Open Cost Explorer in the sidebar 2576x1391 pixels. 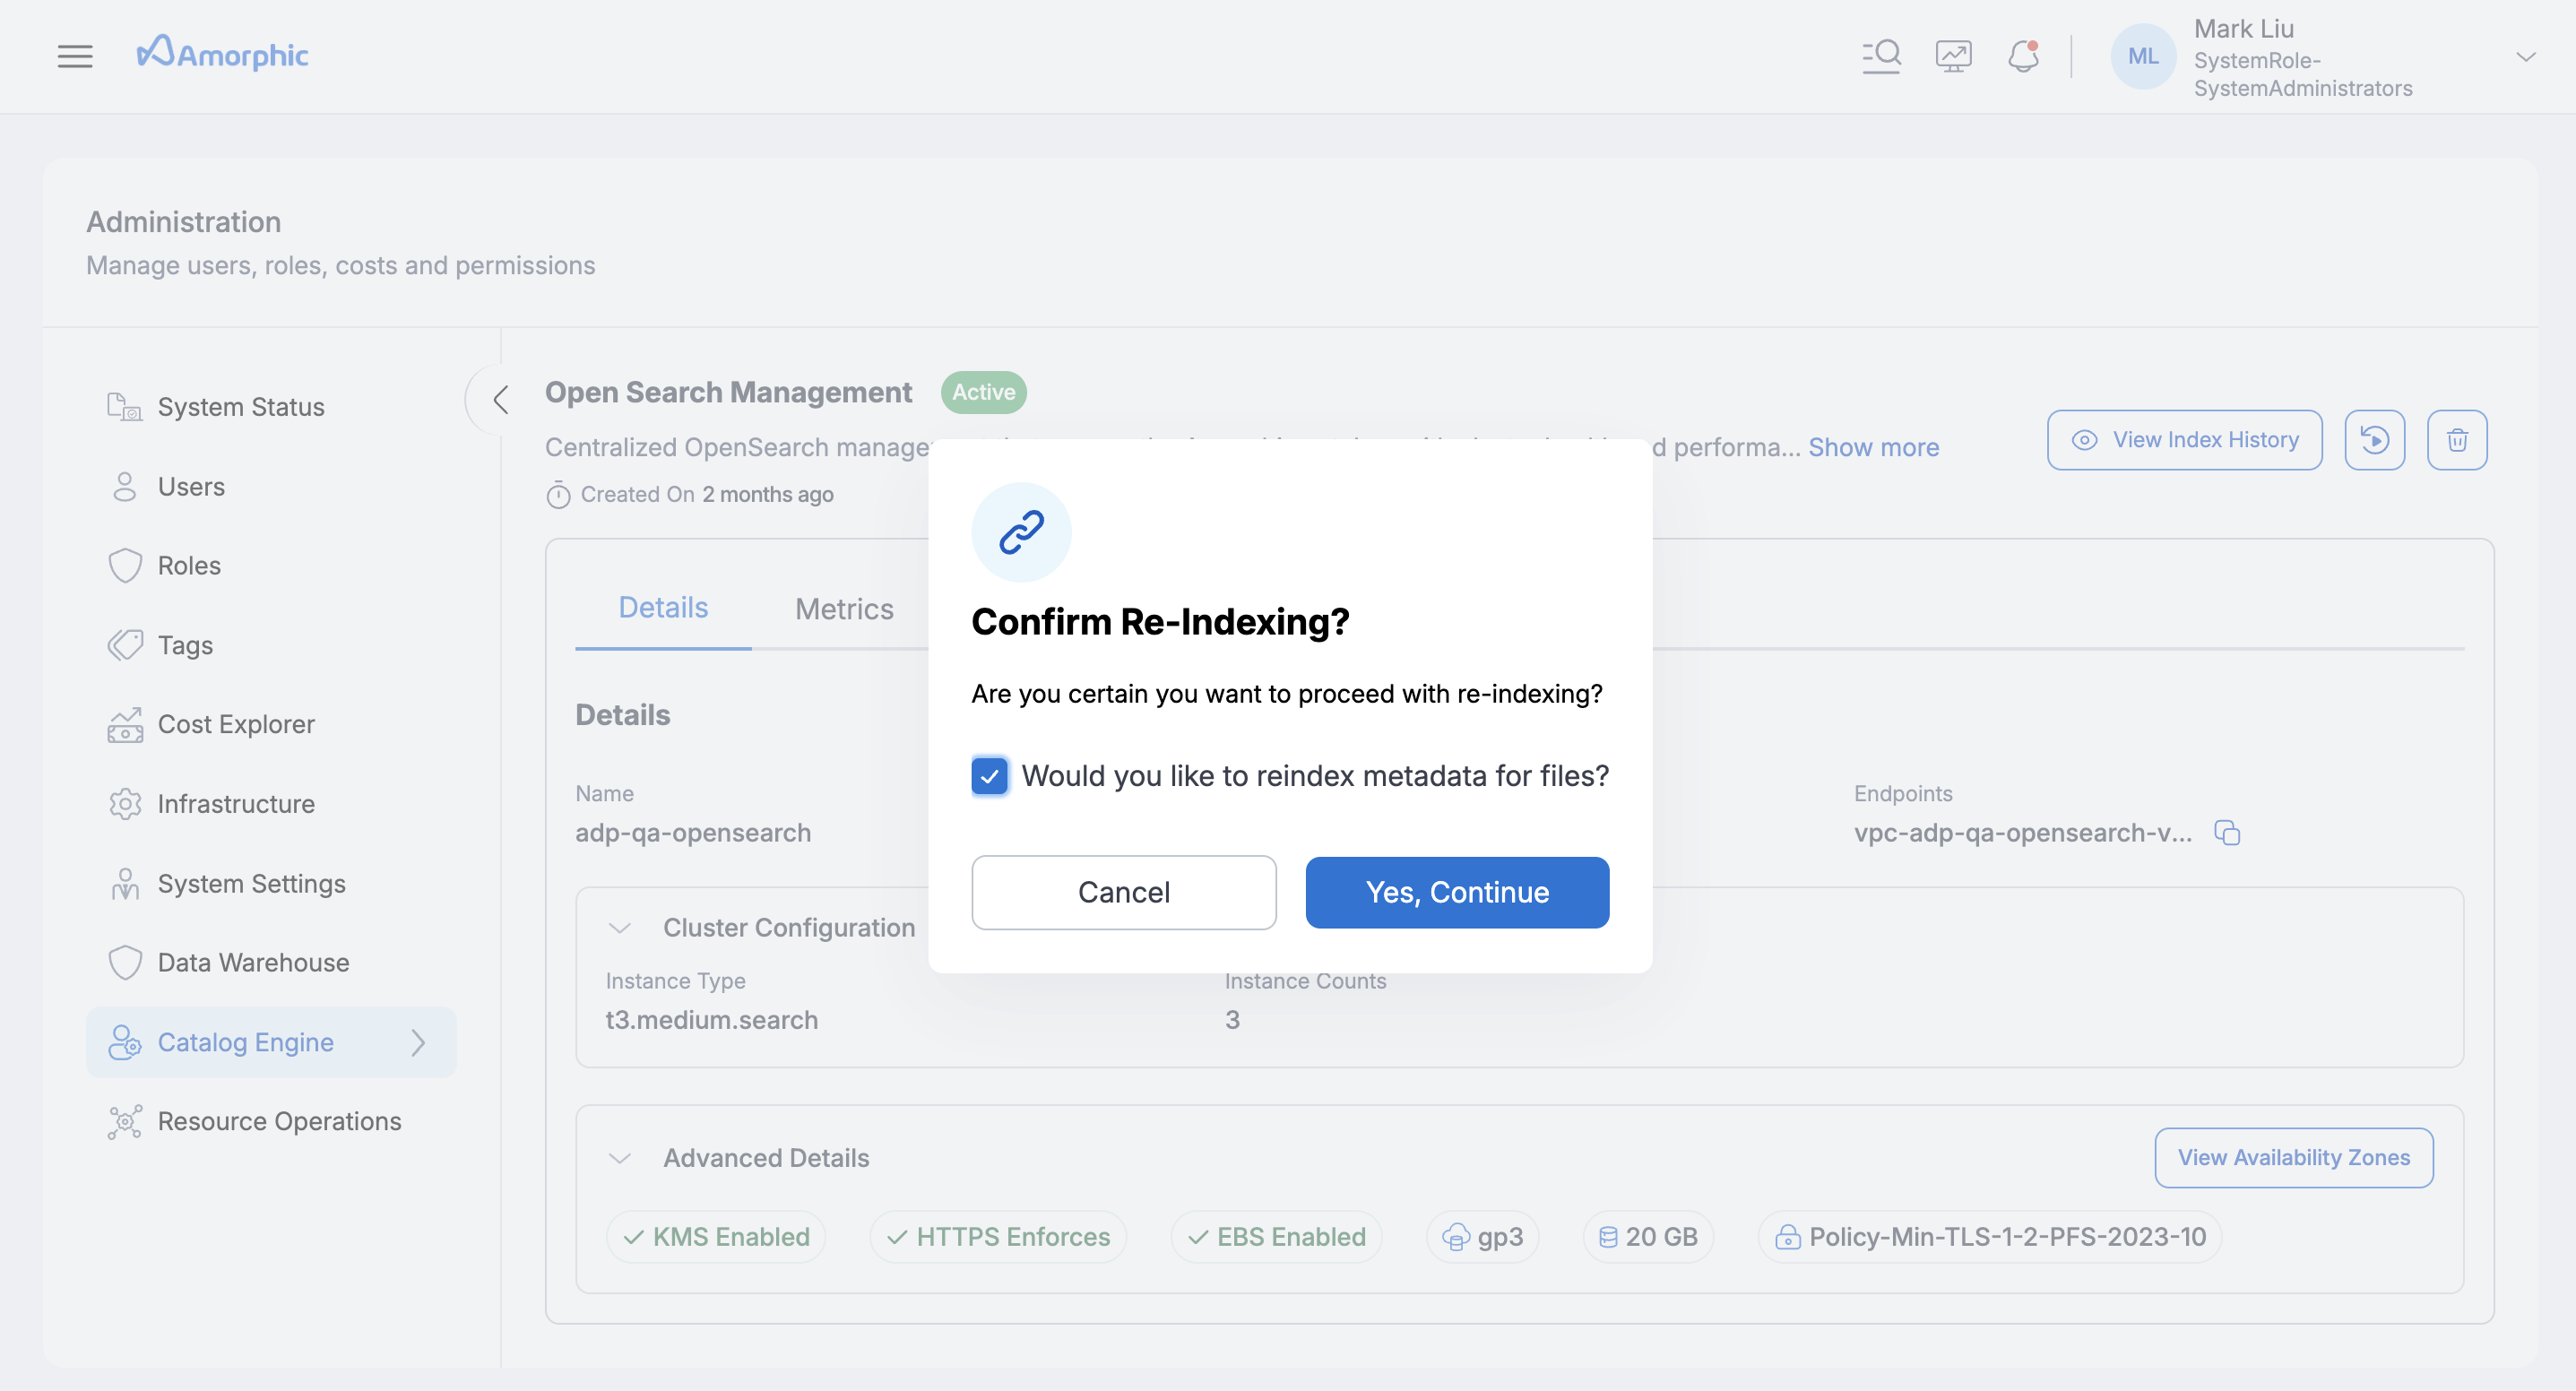pos(236,724)
